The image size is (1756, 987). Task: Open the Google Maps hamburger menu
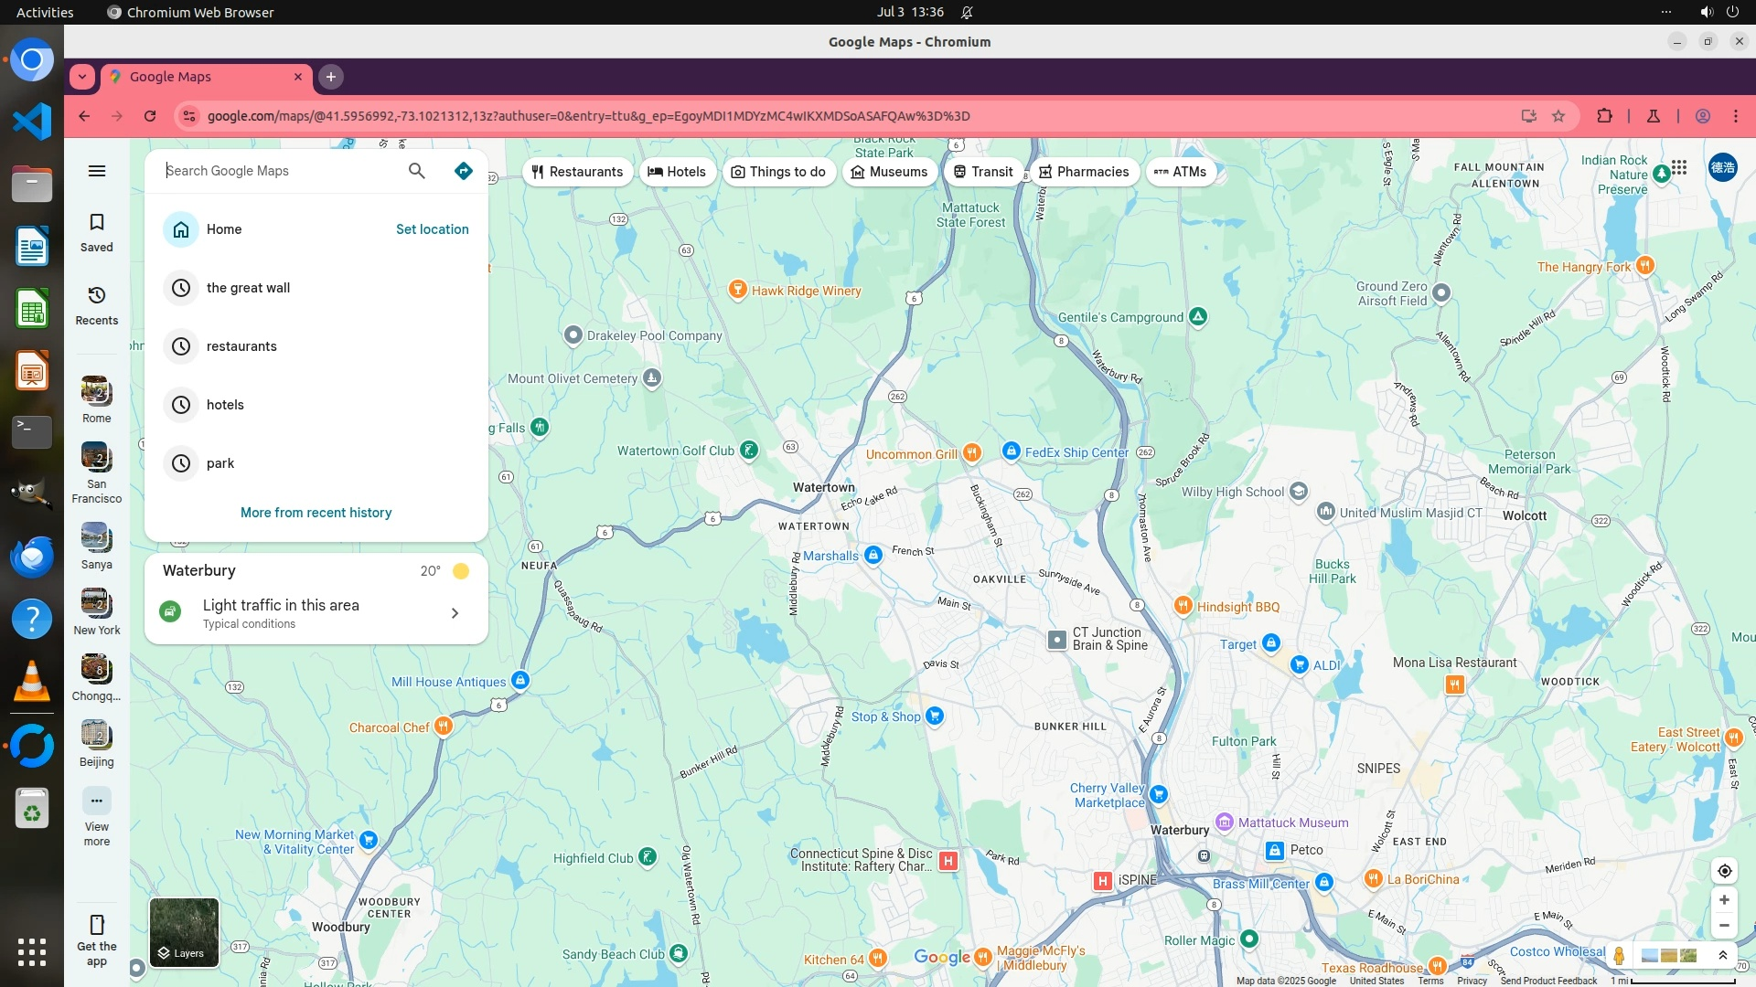pos(97,171)
